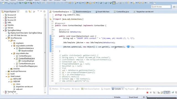
Task: Click the green Run button icon
Action: click(26, 3)
